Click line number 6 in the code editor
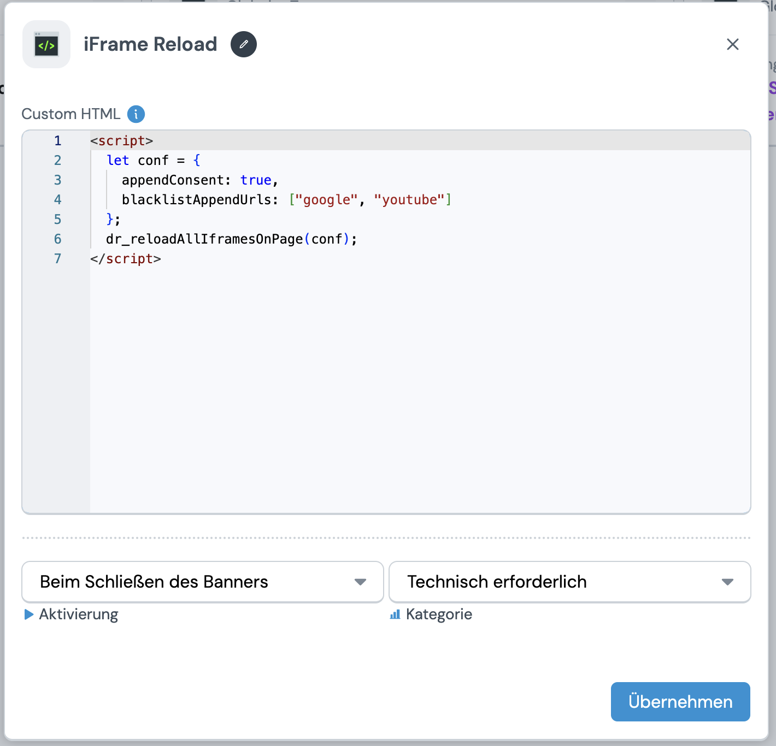776x746 pixels. coord(57,239)
